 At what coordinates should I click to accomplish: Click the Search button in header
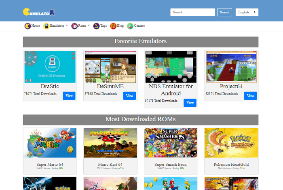pos(224,12)
